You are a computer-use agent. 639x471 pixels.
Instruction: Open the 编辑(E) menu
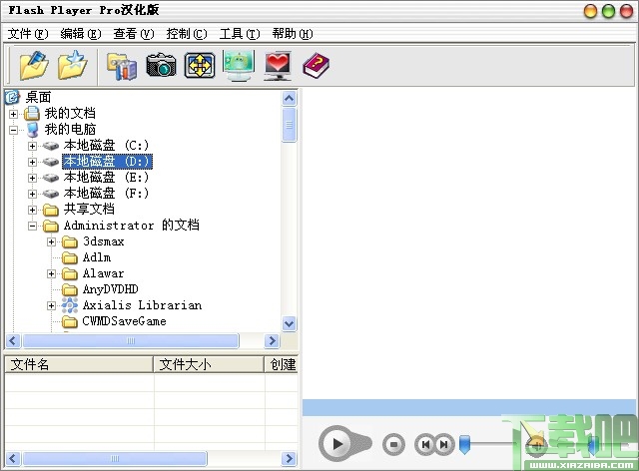pyautogui.click(x=81, y=33)
